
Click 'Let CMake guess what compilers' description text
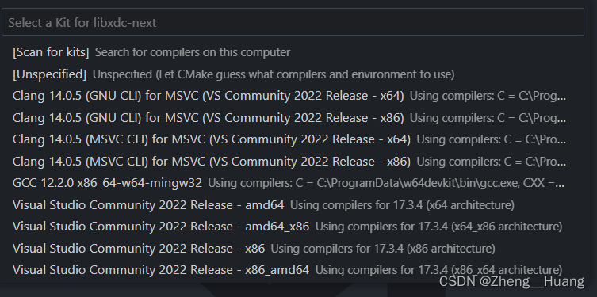click(x=274, y=74)
